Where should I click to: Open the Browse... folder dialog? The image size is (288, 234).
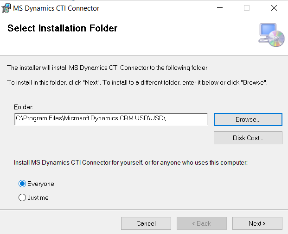click(248, 119)
